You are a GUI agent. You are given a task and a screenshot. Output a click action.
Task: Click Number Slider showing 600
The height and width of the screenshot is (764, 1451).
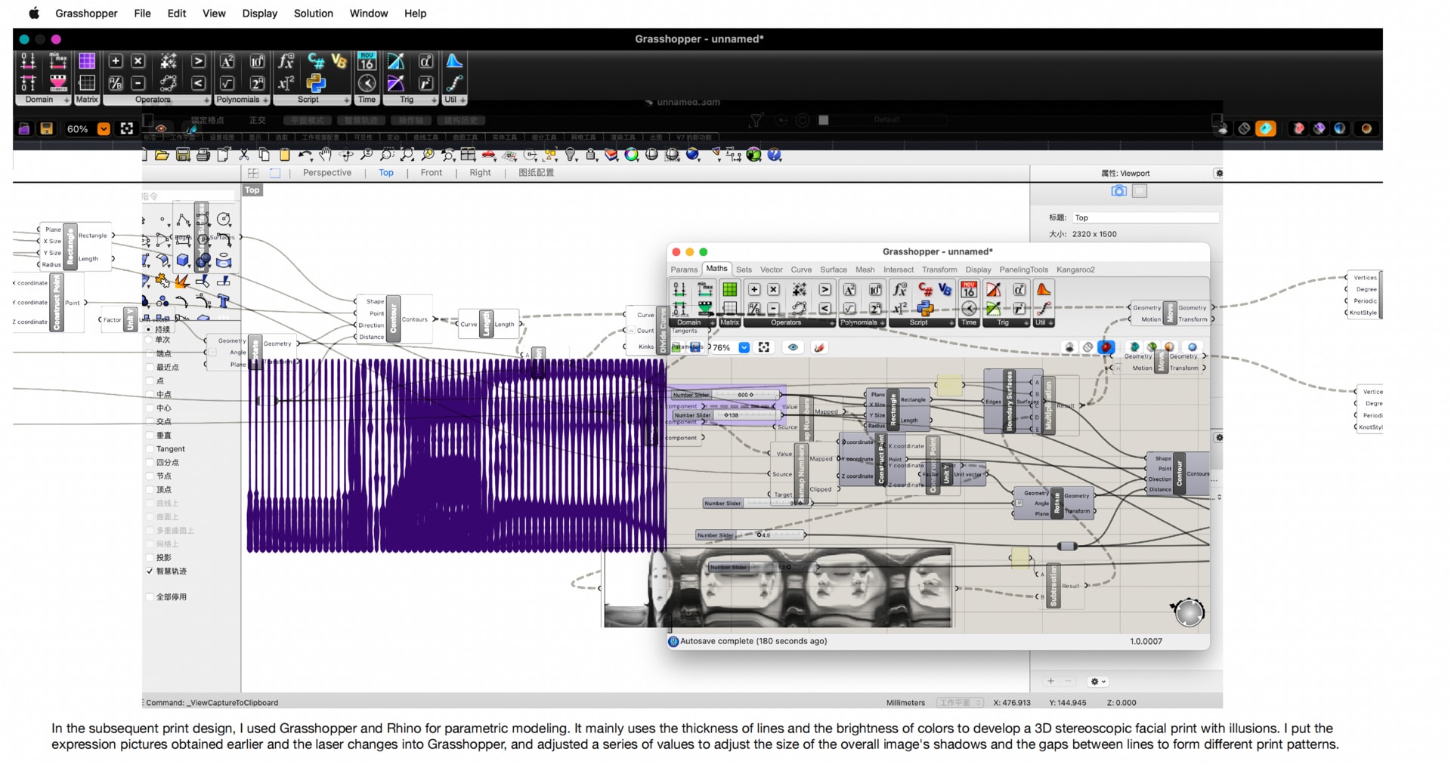click(x=725, y=395)
